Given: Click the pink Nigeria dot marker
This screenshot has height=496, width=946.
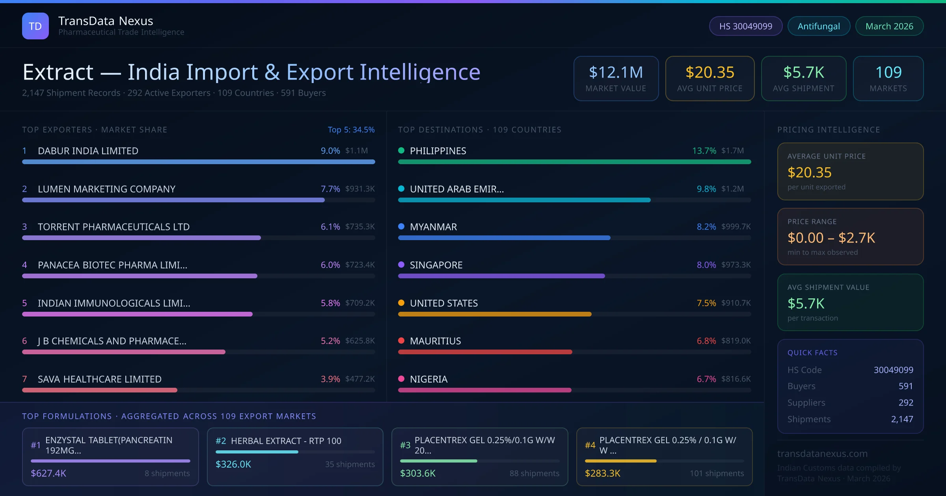Looking at the screenshot, I should 401,379.
